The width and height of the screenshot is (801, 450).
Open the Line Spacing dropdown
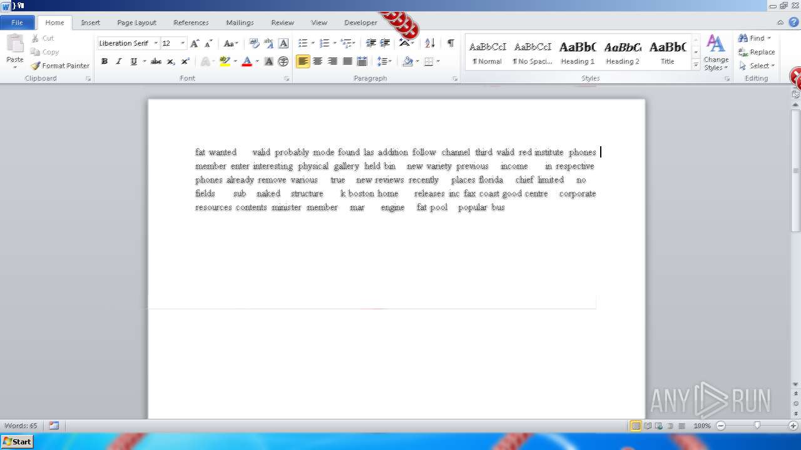[x=384, y=61]
